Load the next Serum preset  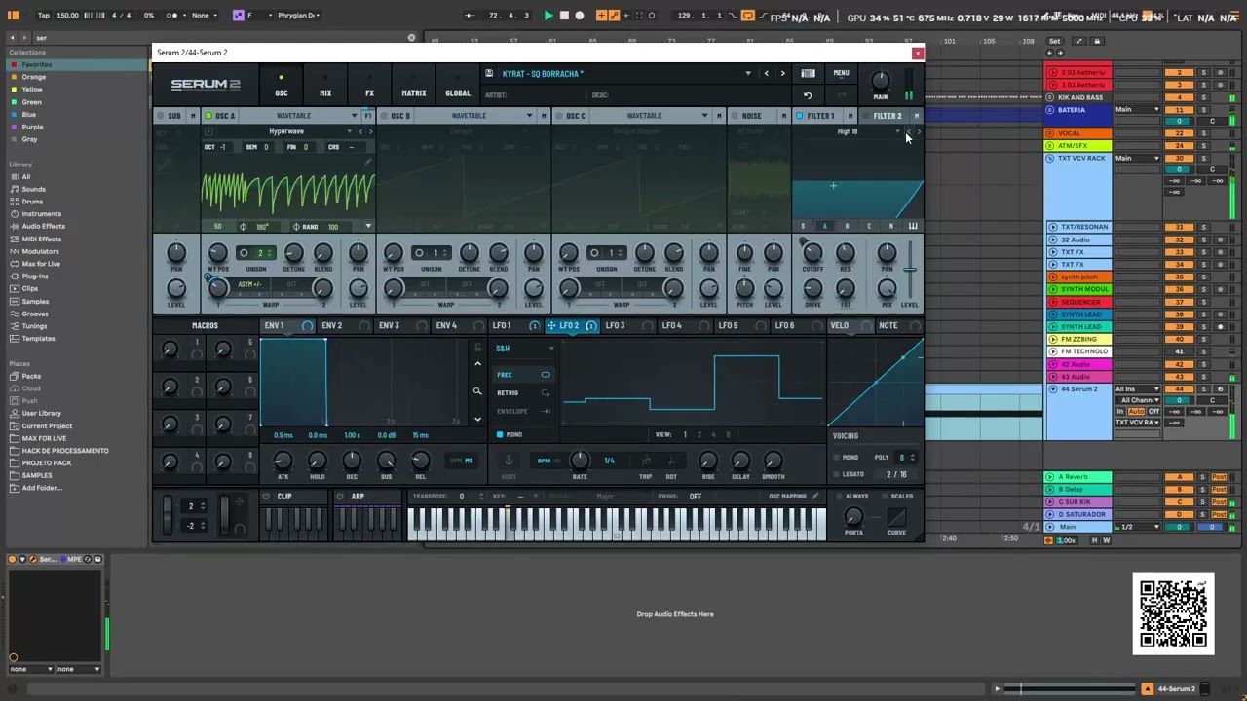pyautogui.click(x=782, y=73)
